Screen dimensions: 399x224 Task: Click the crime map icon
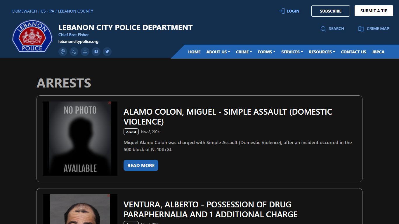click(x=361, y=29)
